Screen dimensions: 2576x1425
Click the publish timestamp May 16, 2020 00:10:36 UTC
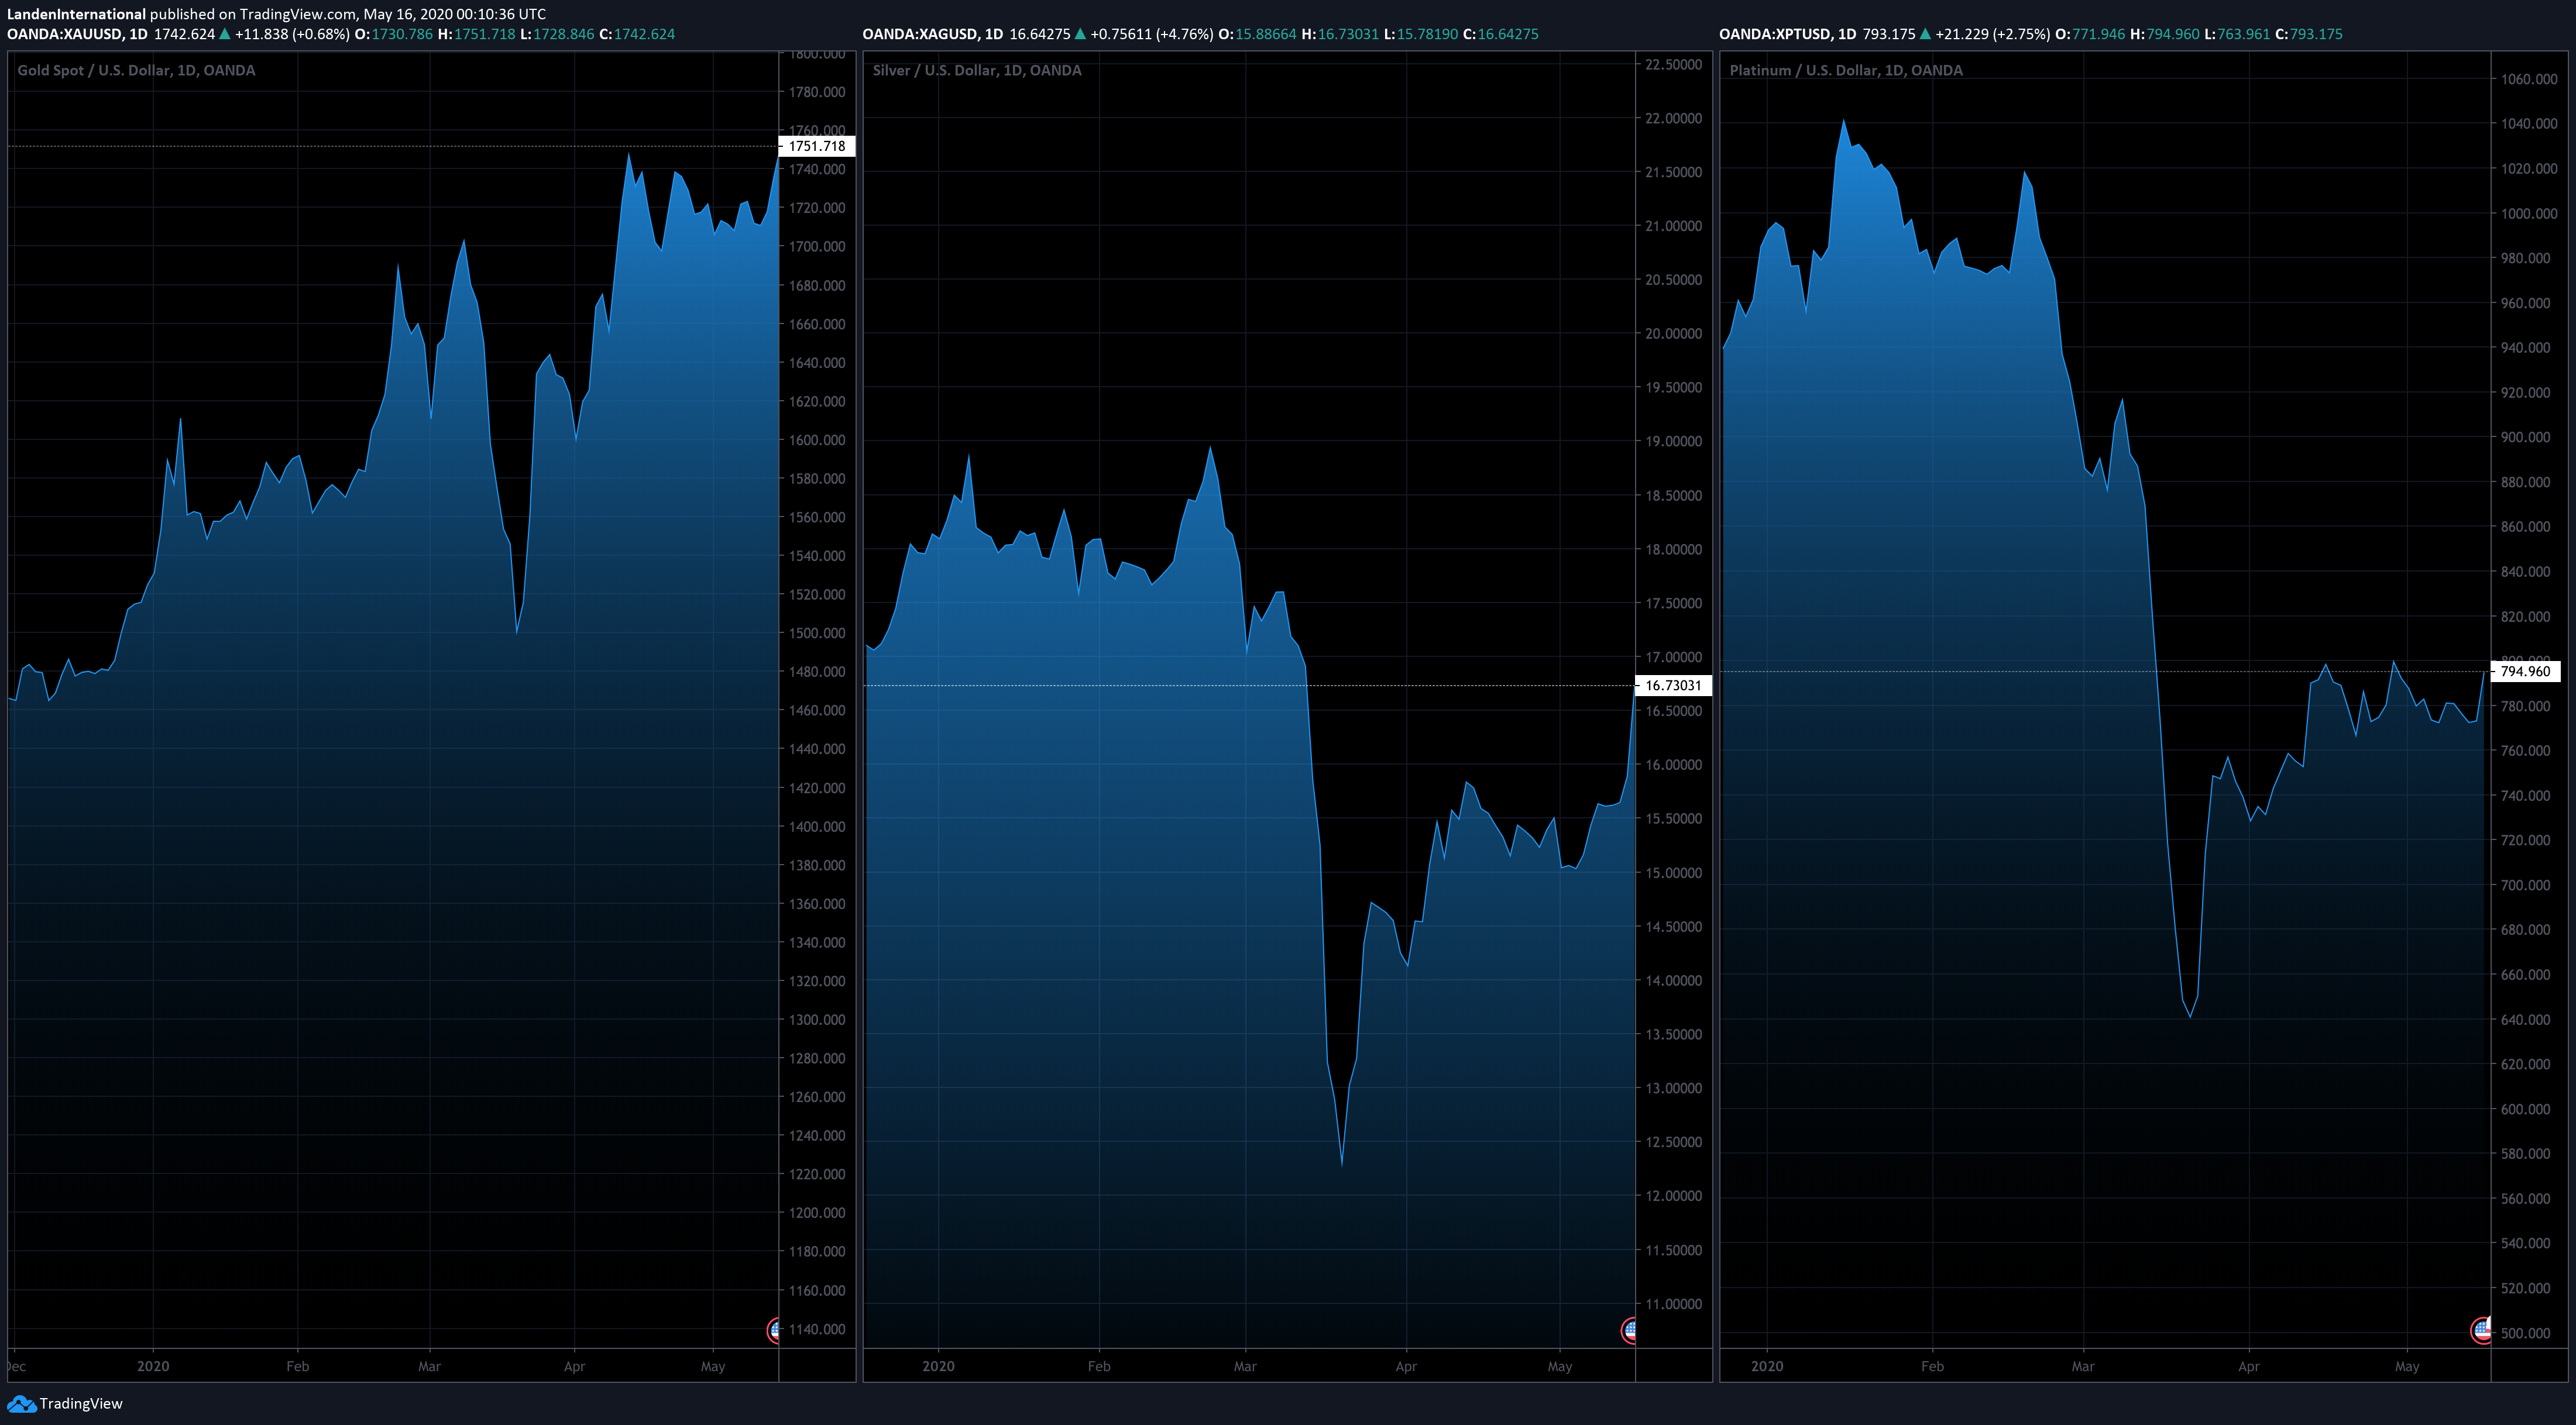(x=455, y=14)
